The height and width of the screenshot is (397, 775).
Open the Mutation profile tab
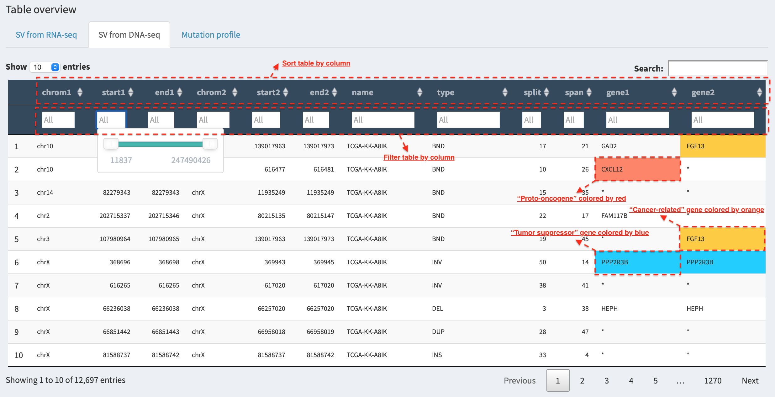(x=211, y=35)
